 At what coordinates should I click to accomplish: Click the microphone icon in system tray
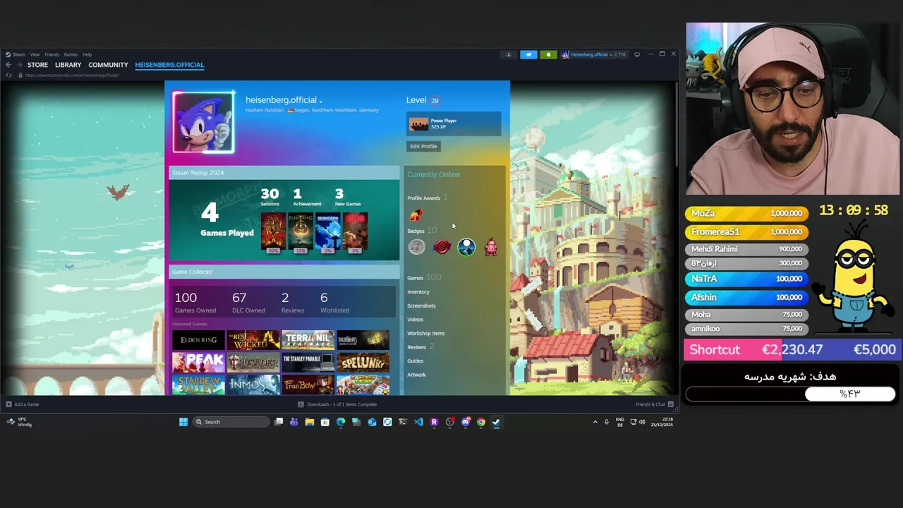[x=606, y=422]
